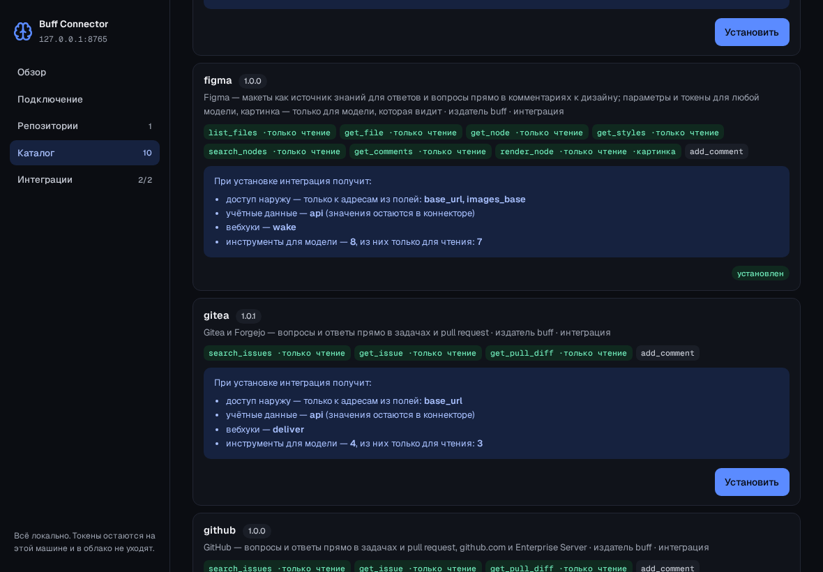This screenshot has width=823, height=572.
Task: Click the get_issue tag in gitea card
Action: click(x=418, y=353)
